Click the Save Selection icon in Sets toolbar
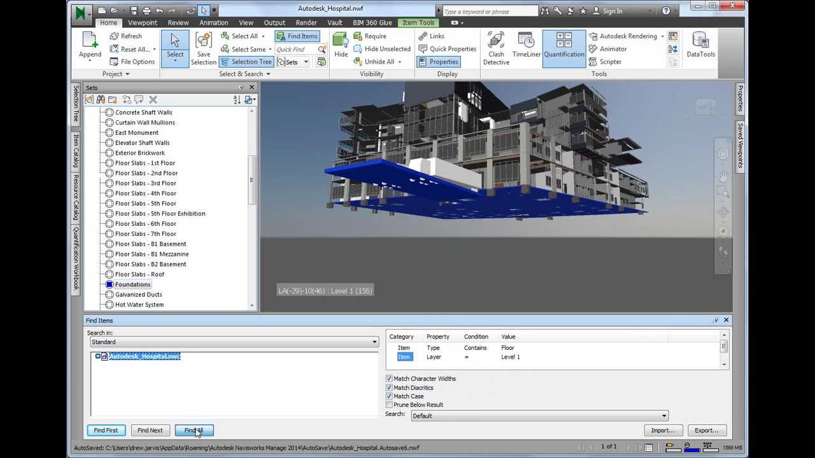The image size is (815, 458). coord(89,100)
